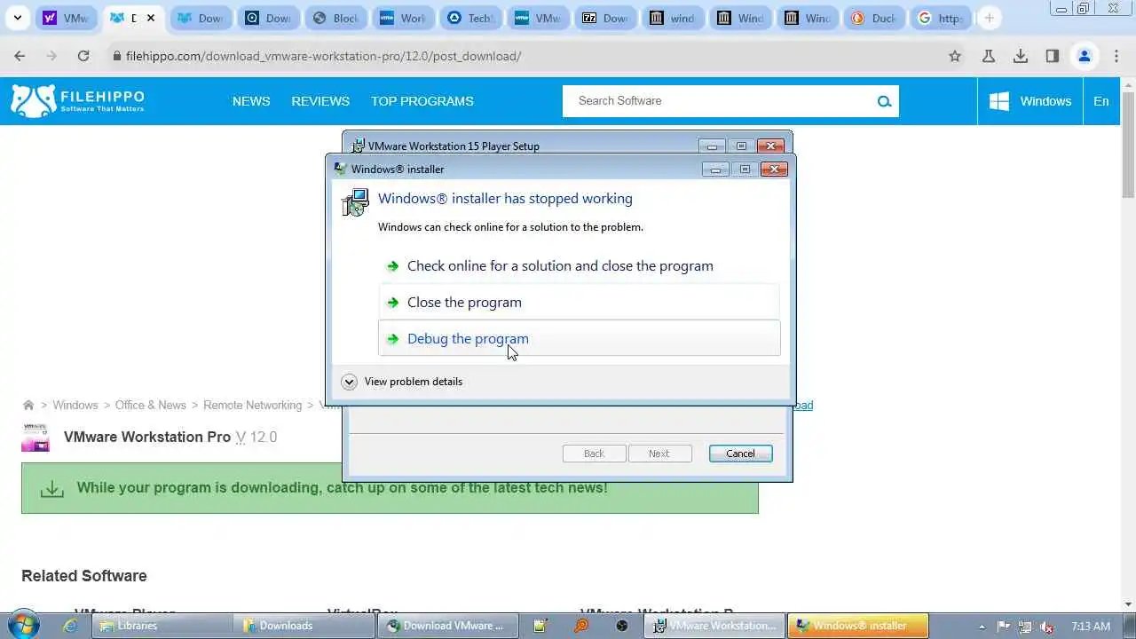
Task: Click the search magnifier icon
Action: click(x=884, y=101)
